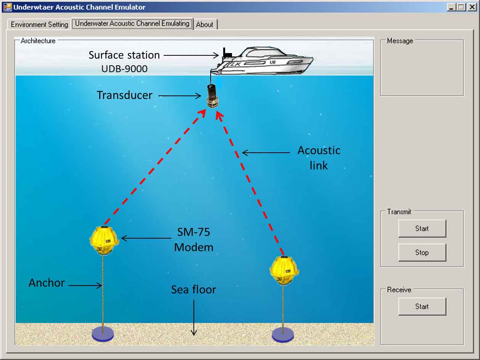Click the transducer device under the boat
Image resolution: width=480 pixels, height=360 pixels.
[x=212, y=96]
